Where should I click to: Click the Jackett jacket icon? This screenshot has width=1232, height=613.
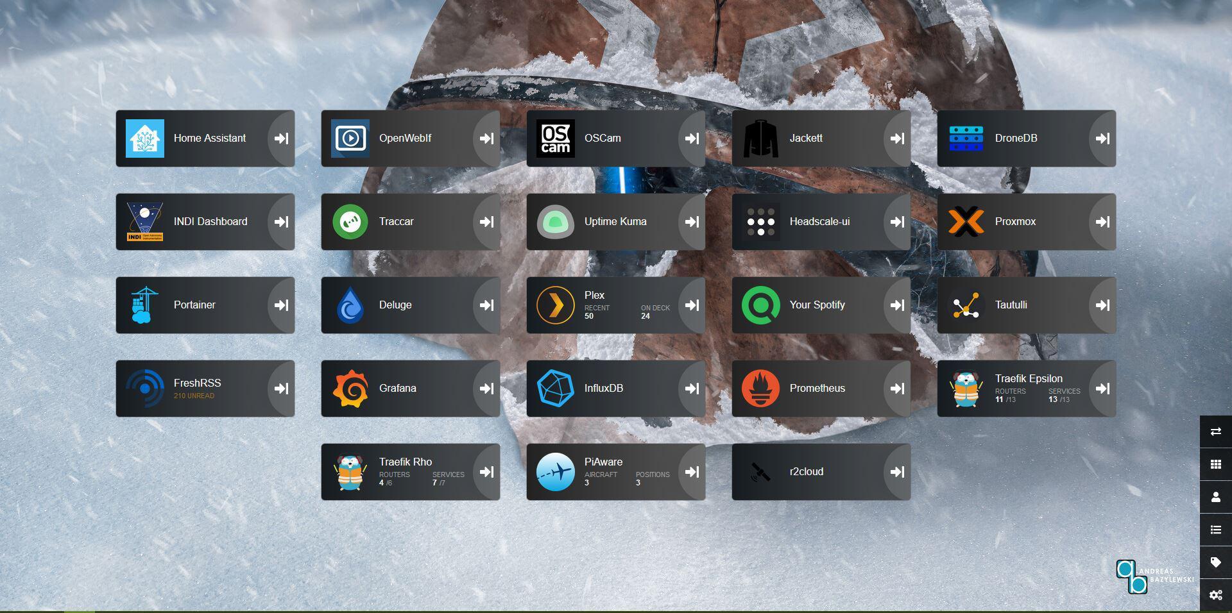(760, 139)
